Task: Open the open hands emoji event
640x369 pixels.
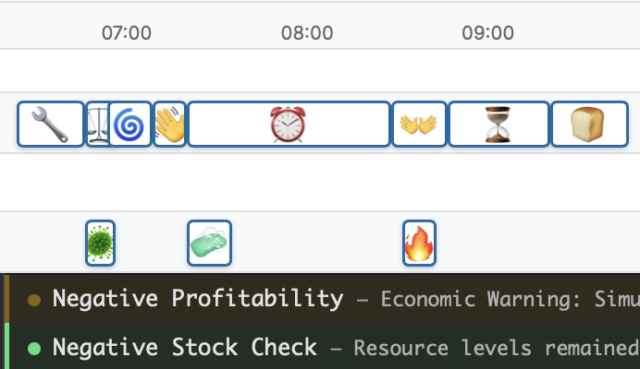Action: (x=419, y=125)
